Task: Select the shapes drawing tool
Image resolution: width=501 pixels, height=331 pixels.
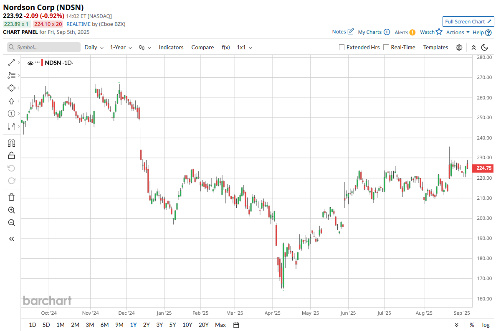Action: pyautogui.click(x=11, y=88)
